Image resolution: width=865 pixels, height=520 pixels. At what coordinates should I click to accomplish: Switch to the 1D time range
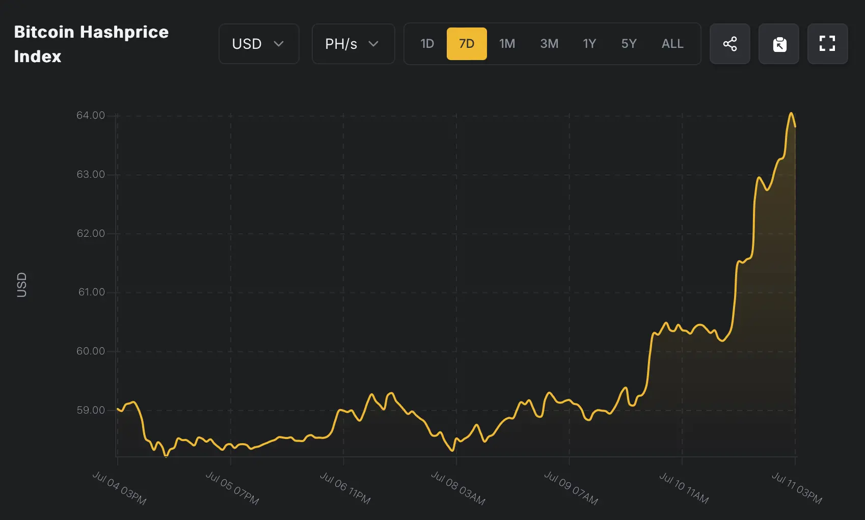coord(427,44)
